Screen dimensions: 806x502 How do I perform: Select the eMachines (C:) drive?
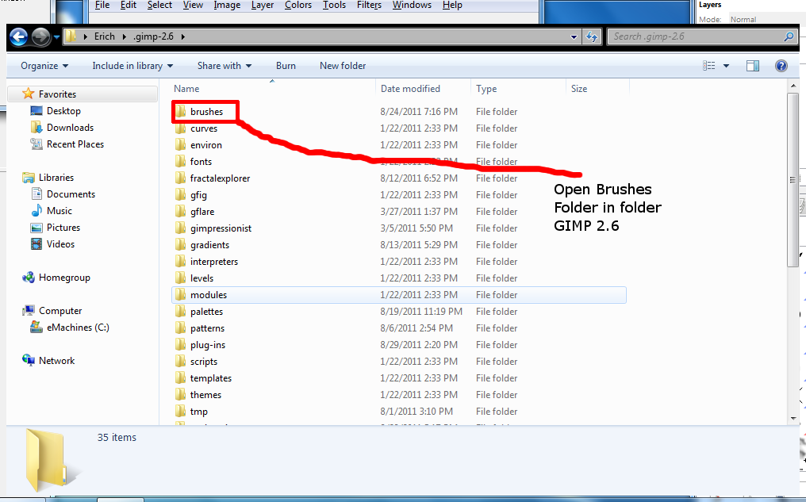(x=78, y=328)
